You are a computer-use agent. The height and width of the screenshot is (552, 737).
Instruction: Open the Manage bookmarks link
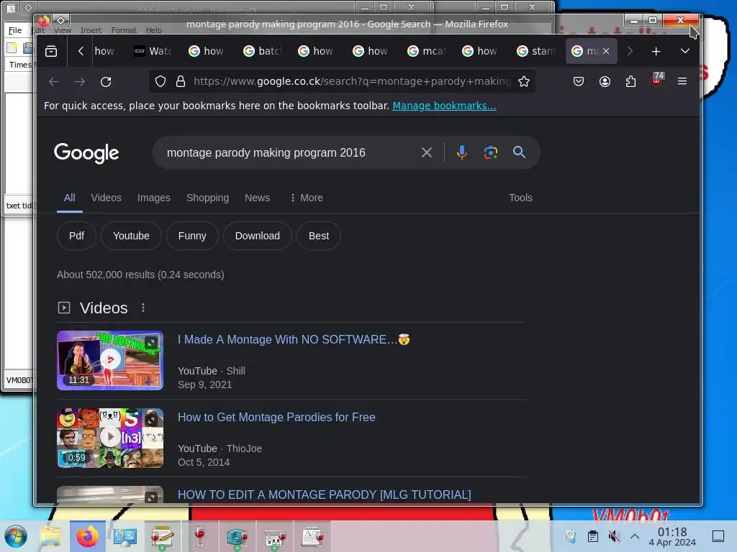(x=444, y=106)
